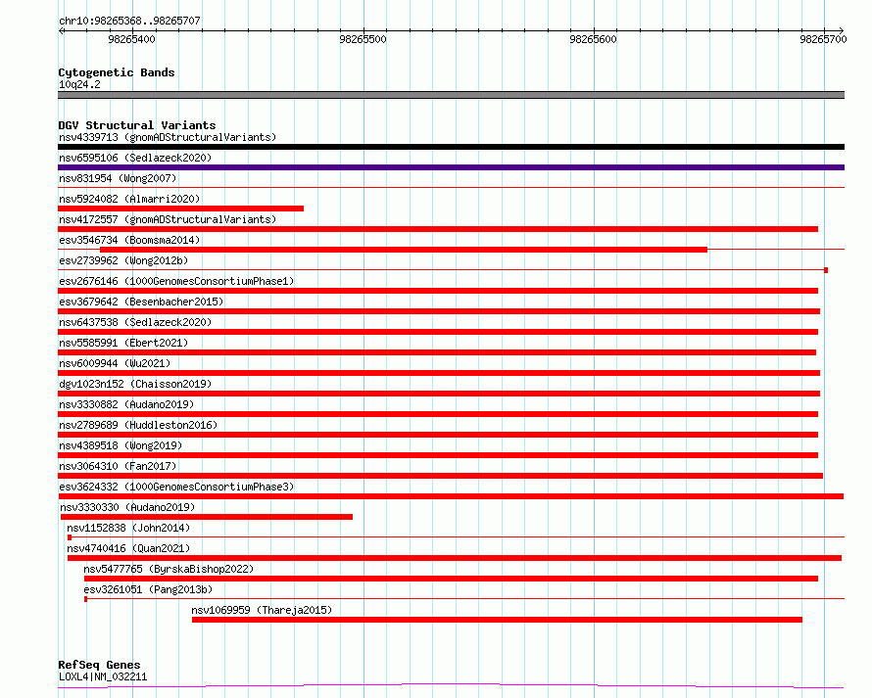Open variant nsv5585991 Ebert2021 label
Image resolution: width=872 pixels, height=698 pixels.
[123, 343]
